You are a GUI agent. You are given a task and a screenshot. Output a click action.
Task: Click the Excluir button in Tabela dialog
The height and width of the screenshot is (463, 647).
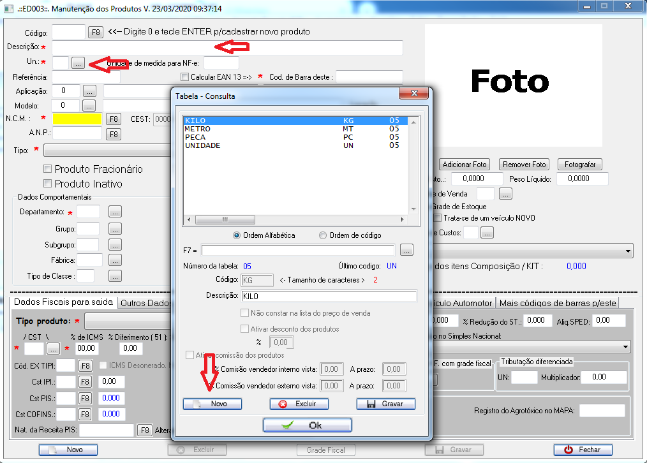(299, 404)
